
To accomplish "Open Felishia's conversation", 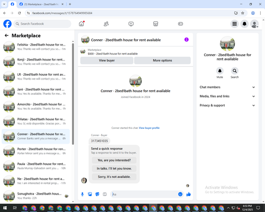I will pos(36,47).
